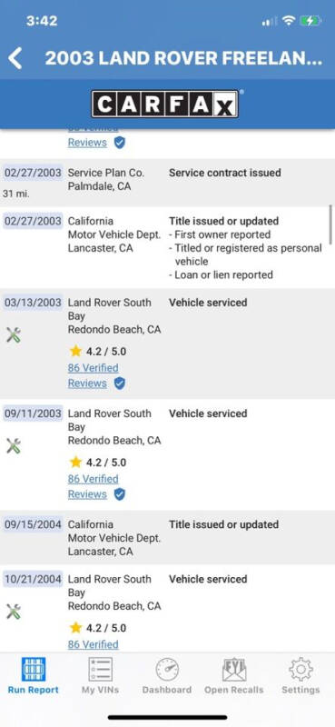
Task: Tap the back arrow in header
Action: coord(15,58)
